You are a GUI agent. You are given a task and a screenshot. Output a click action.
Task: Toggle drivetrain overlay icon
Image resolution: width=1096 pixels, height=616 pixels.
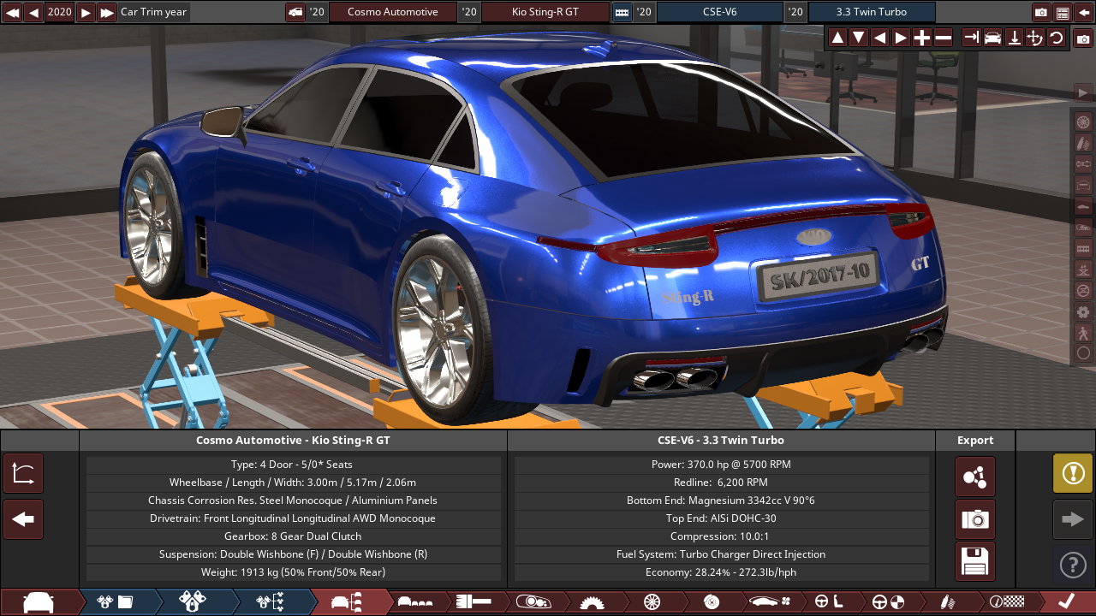pyautogui.click(x=1083, y=164)
